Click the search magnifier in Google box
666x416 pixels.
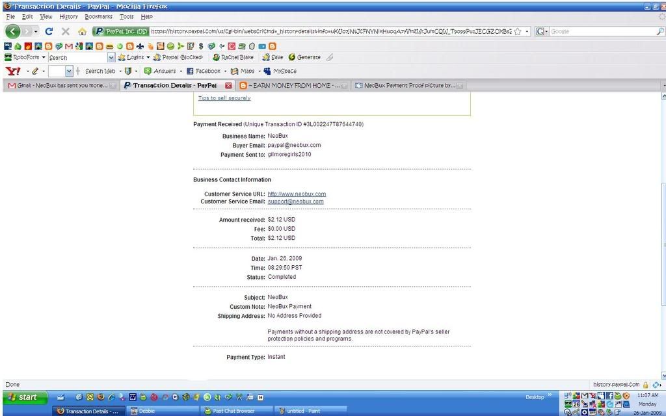coord(660,31)
